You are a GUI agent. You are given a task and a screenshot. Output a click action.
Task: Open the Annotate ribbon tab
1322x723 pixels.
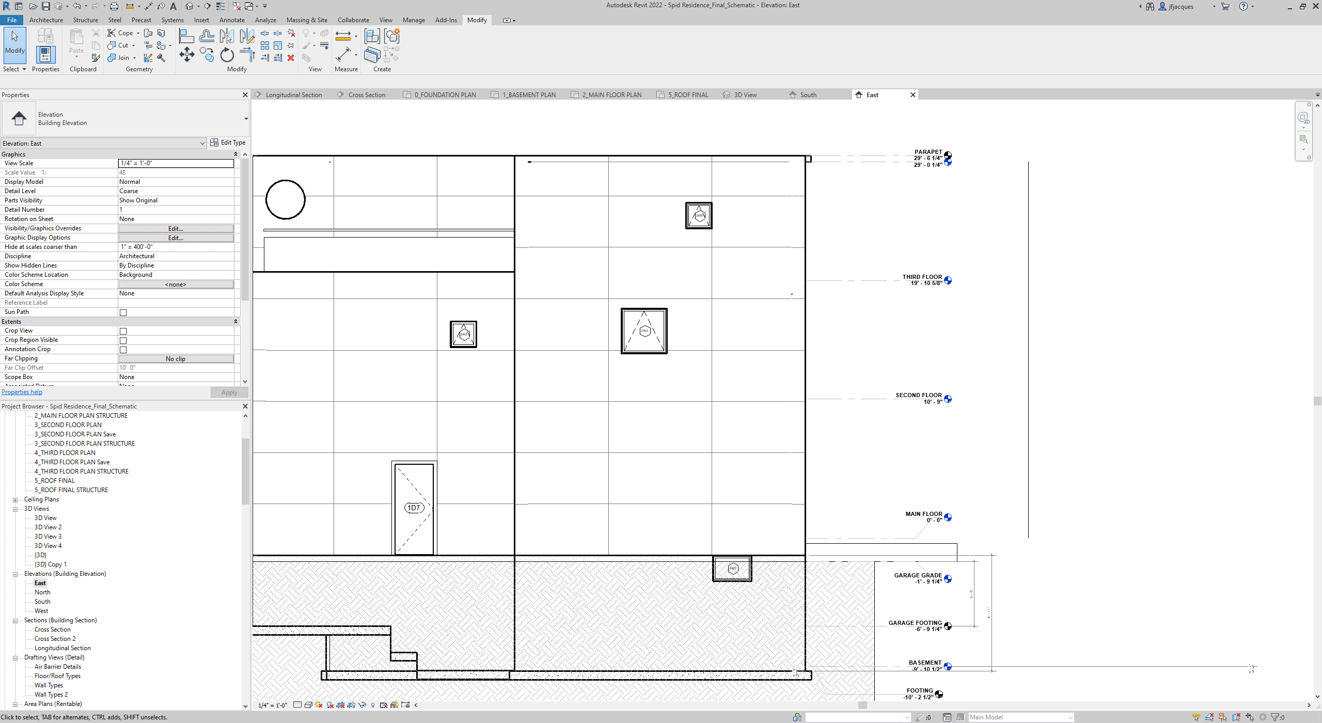[232, 20]
